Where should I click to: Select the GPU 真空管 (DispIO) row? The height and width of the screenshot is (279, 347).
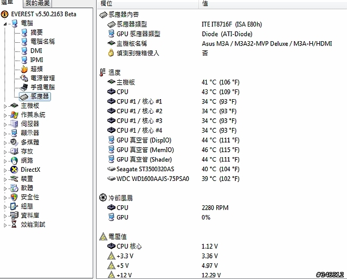coord(221,140)
